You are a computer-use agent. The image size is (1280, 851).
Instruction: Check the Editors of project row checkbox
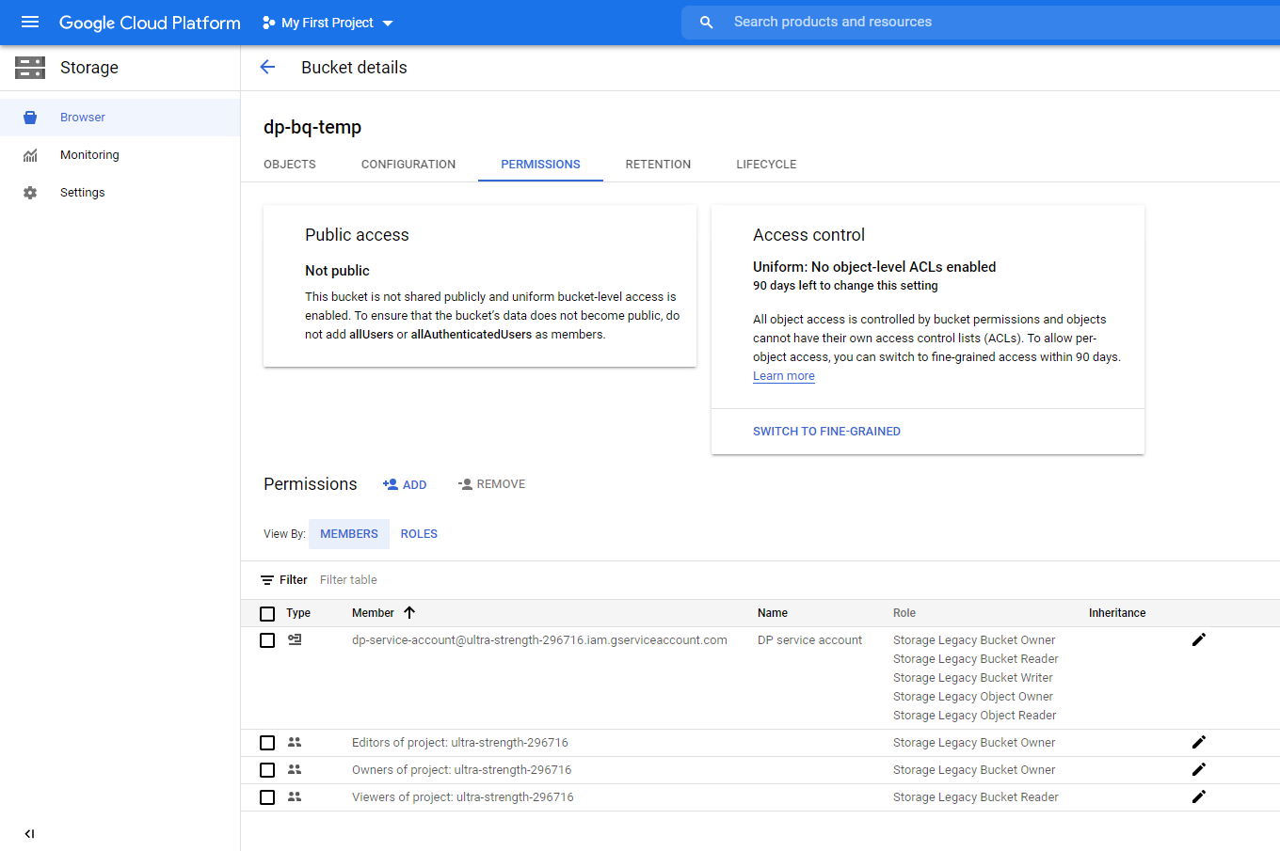point(267,743)
